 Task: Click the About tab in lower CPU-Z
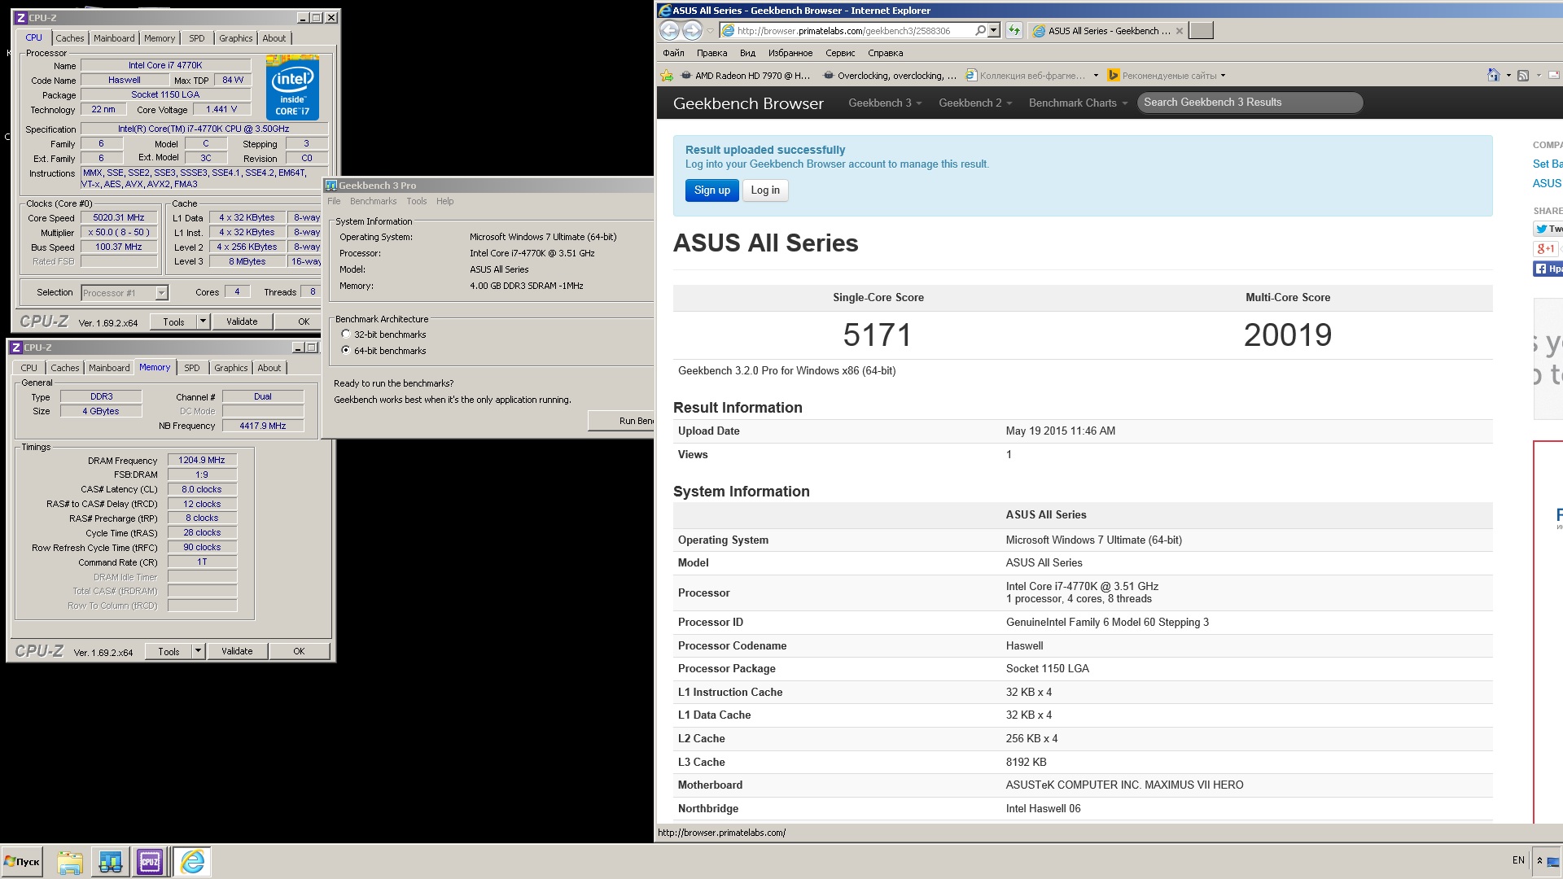[x=269, y=368]
